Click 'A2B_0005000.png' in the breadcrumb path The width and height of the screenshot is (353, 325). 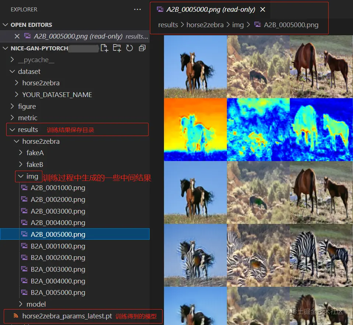coord(291,25)
